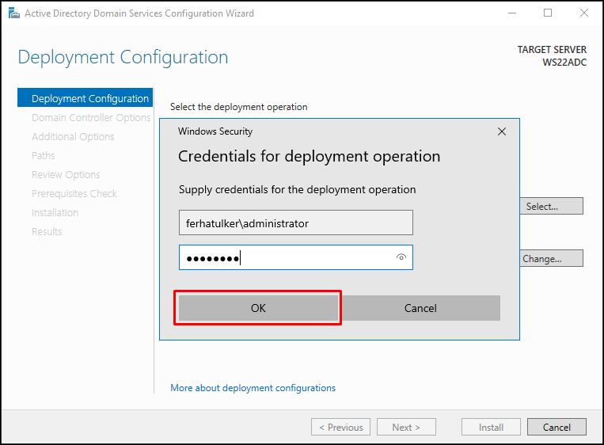Click the < Previous button
The width and height of the screenshot is (604, 445).
(341, 427)
